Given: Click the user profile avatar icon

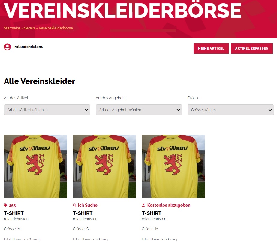Looking at the screenshot, I should pyautogui.click(x=8, y=47).
